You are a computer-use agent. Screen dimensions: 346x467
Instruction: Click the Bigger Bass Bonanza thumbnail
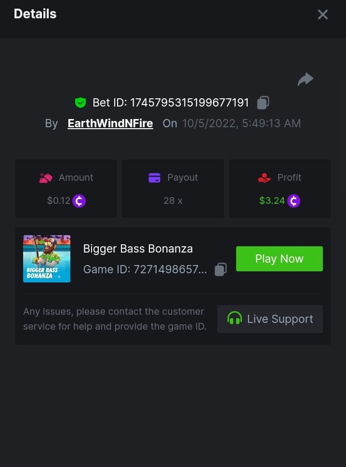47,259
